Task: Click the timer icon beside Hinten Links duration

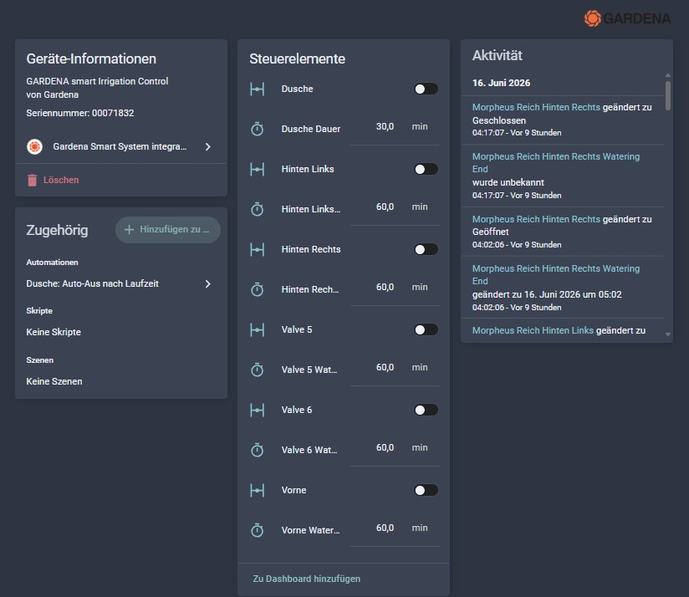Action: pos(257,209)
